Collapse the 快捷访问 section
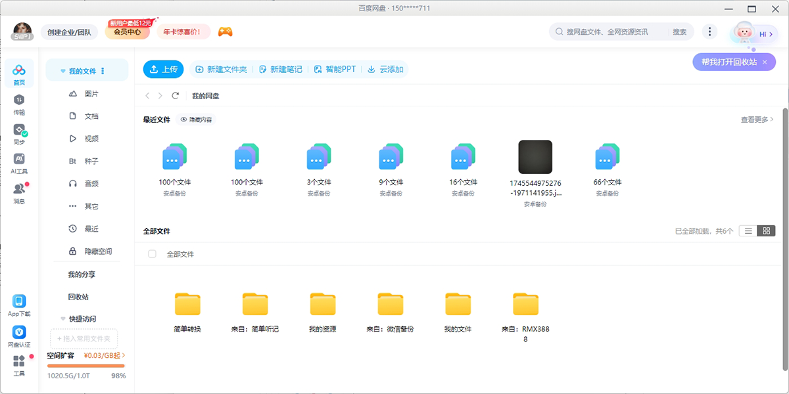The image size is (789, 394). 63,318
